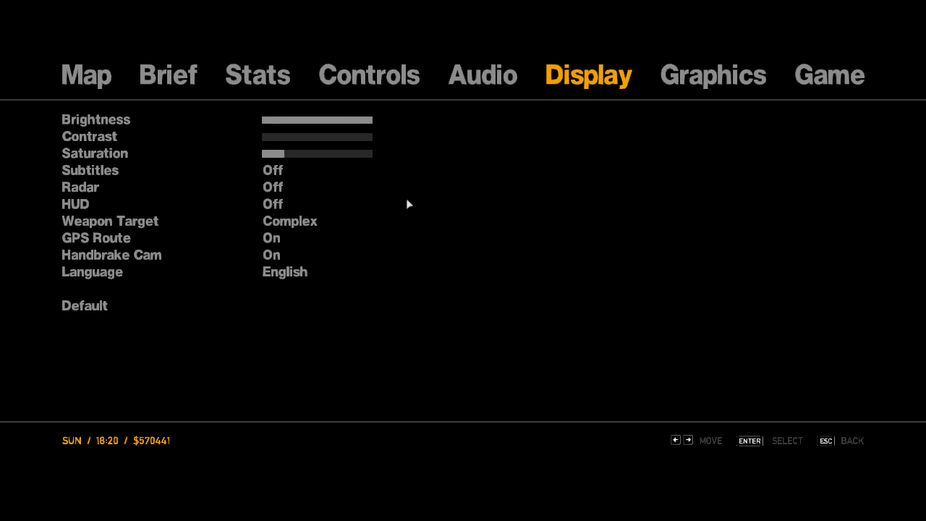The image size is (926, 521).
Task: Toggle the Radar Off value
Action: pos(273,187)
